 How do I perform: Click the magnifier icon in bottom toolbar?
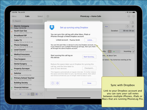coord(13,94)
